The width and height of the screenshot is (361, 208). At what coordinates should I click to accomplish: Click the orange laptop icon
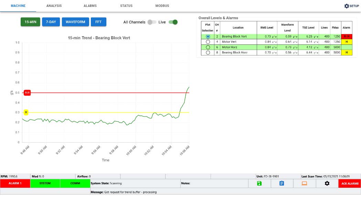click(304, 183)
